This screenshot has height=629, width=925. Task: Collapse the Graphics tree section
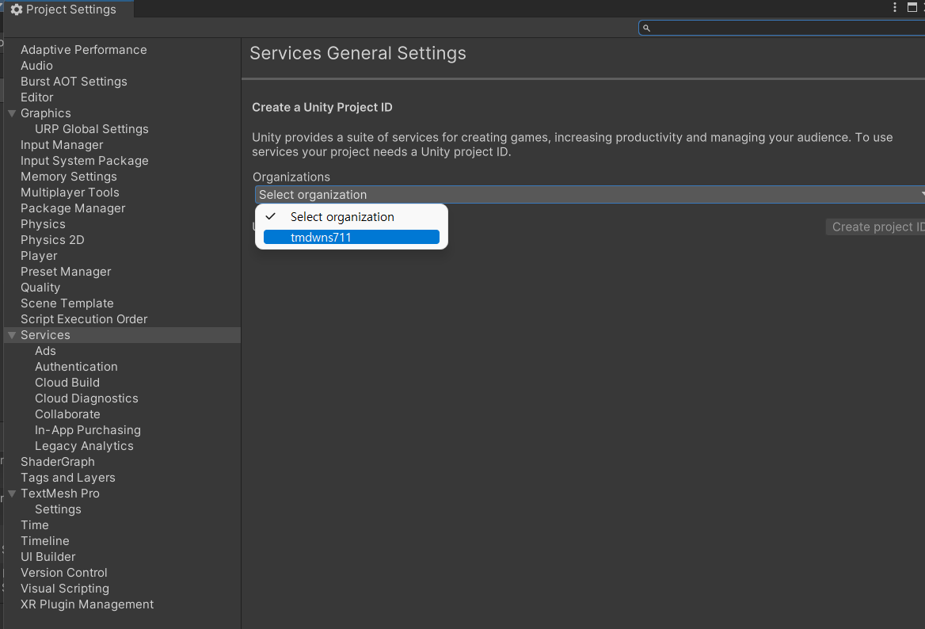[x=12, y=113]
